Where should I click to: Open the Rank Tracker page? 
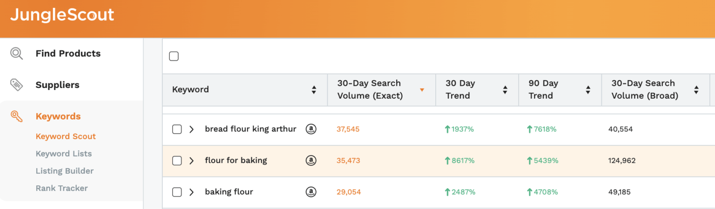pos(61,188)
